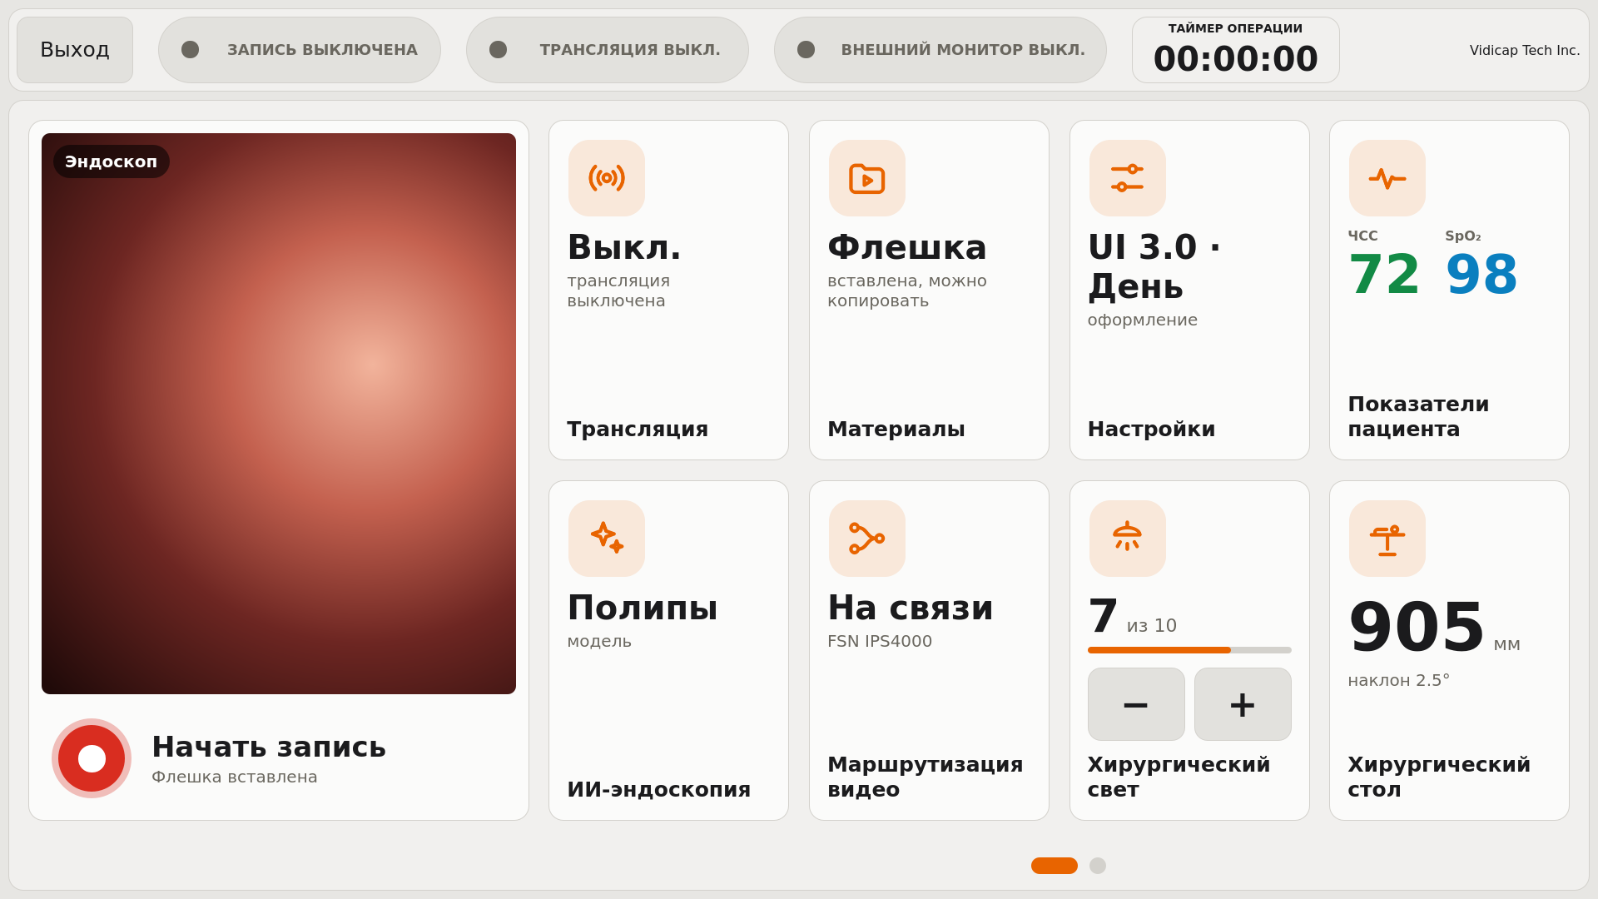The height and width of the screenshot is (899, 1598).
Task: Click the broadcast signal icon
Action: click(607, 178)
